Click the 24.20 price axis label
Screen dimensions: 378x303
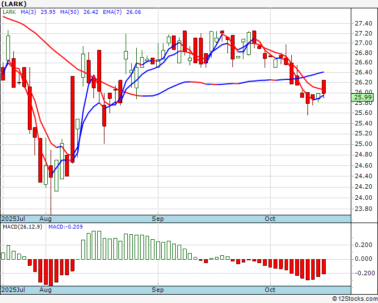point(364,187)
